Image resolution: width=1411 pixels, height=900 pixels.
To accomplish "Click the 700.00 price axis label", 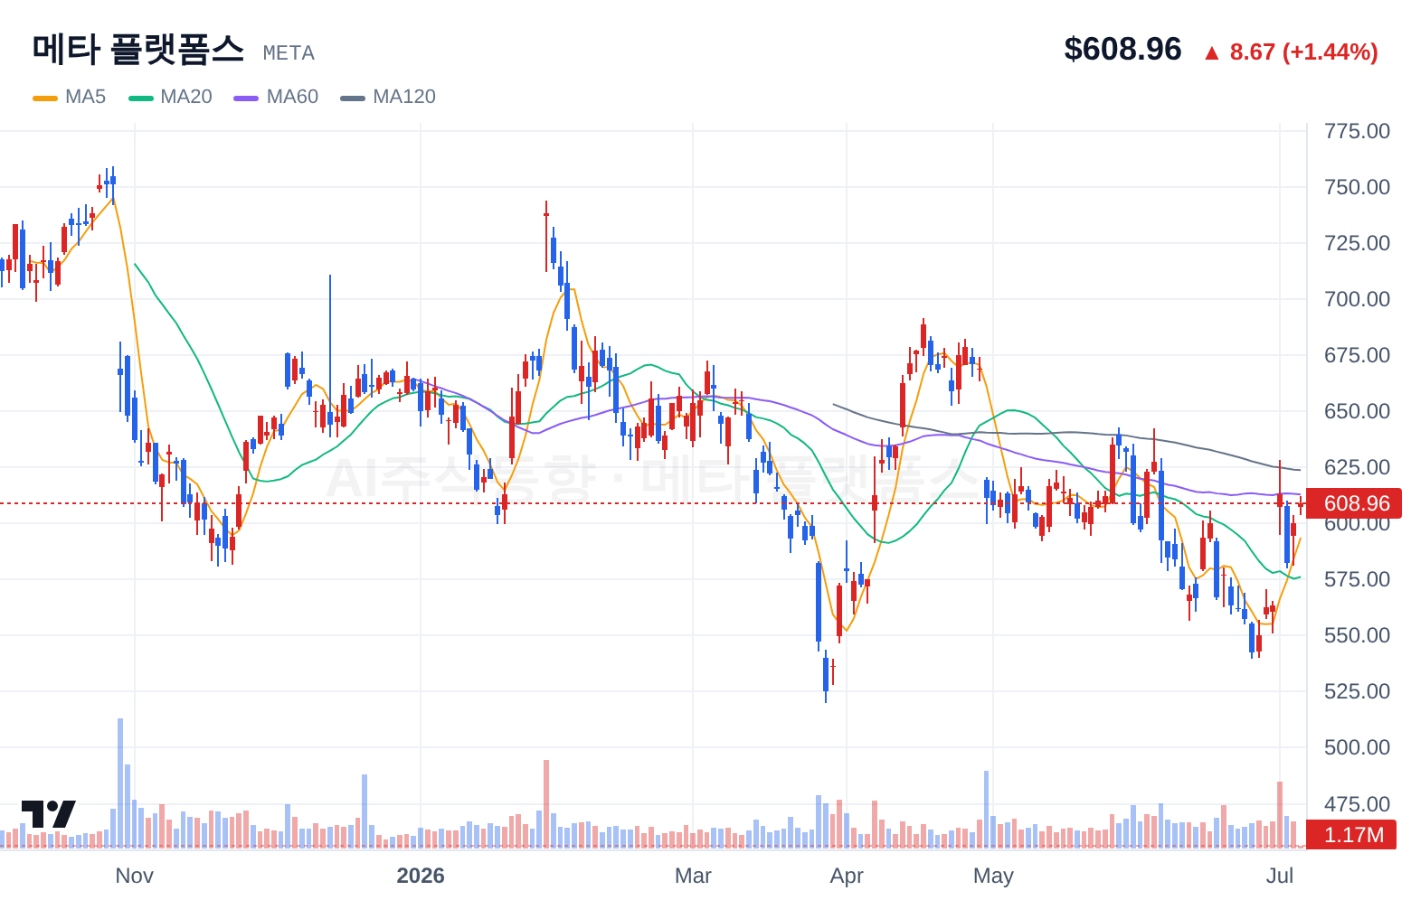I will 1357,299.
